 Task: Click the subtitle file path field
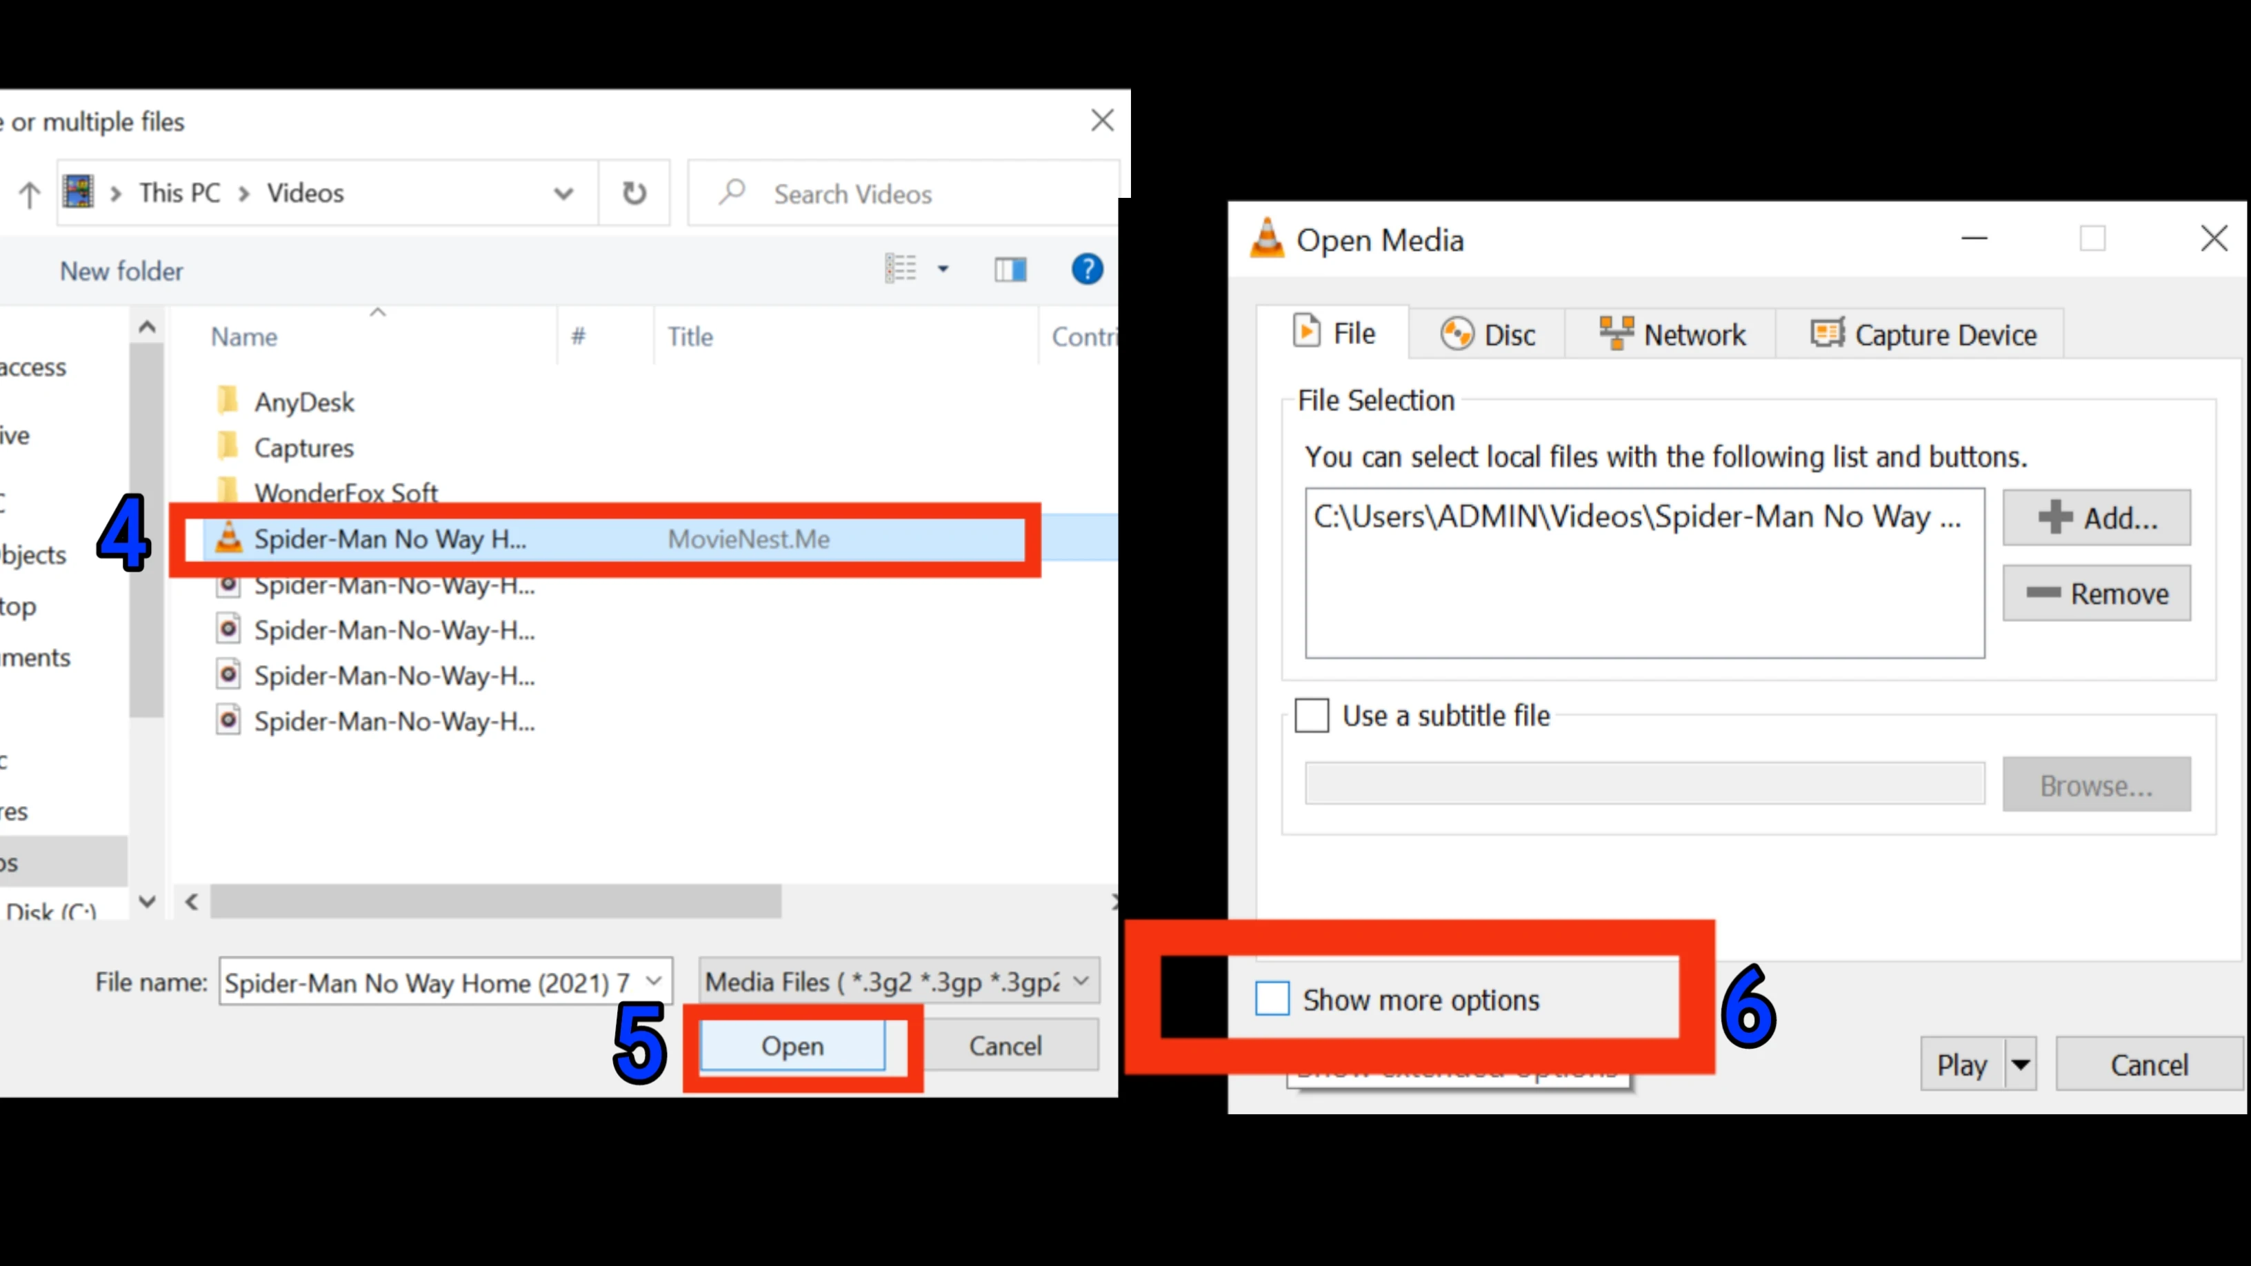click(x=1645, y=784)
